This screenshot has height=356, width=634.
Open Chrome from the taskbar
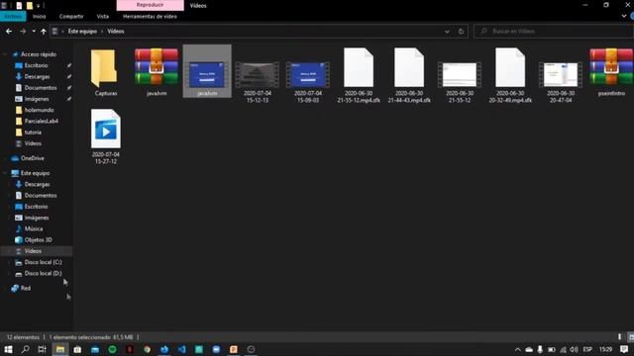[148, 349]
